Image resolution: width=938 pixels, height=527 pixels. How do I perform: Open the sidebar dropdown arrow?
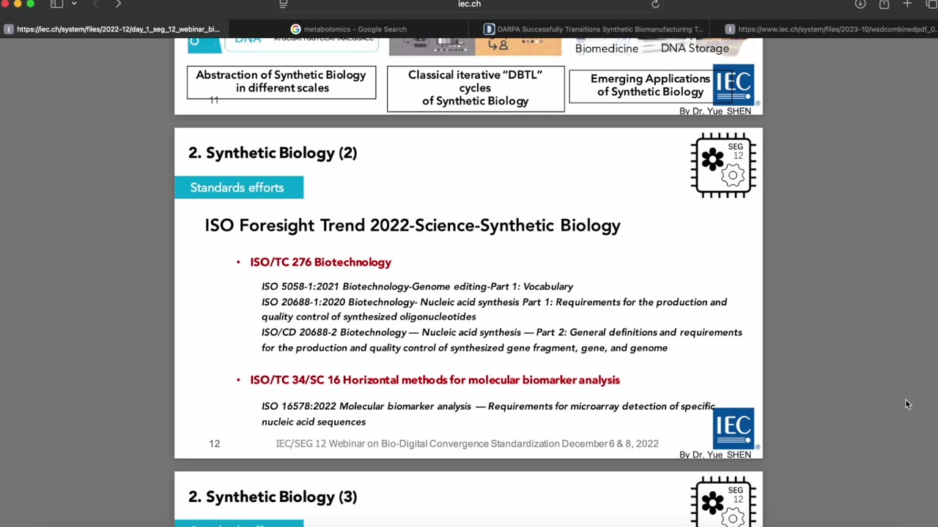click(x=74, y=4)
